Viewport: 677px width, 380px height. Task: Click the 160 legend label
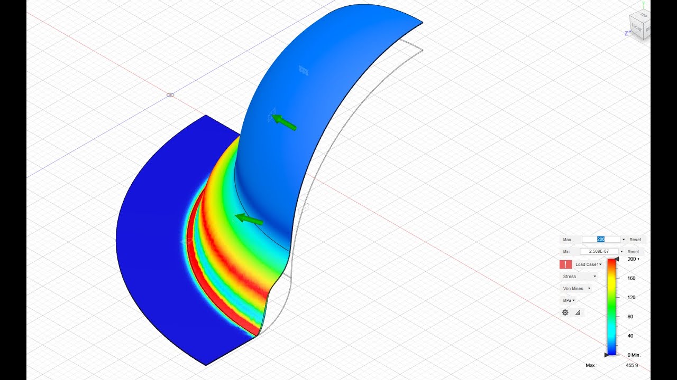[x=631, y=278]
